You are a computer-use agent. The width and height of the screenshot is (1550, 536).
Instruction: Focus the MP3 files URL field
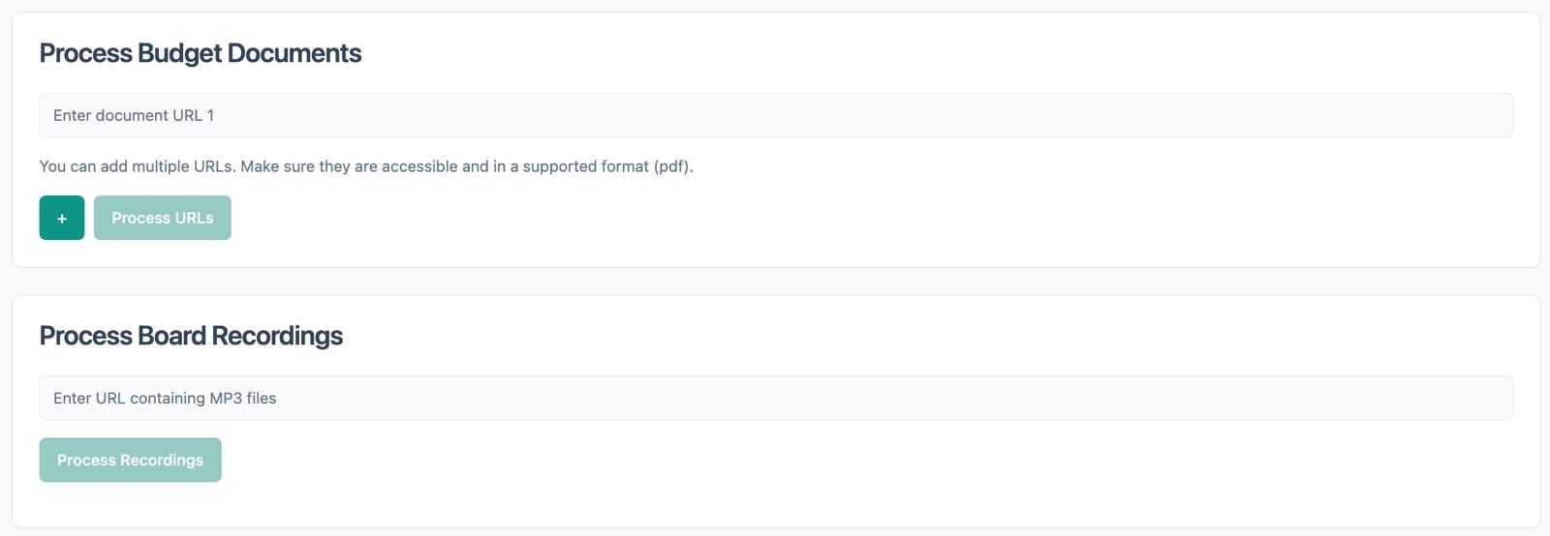pos(776,398)
